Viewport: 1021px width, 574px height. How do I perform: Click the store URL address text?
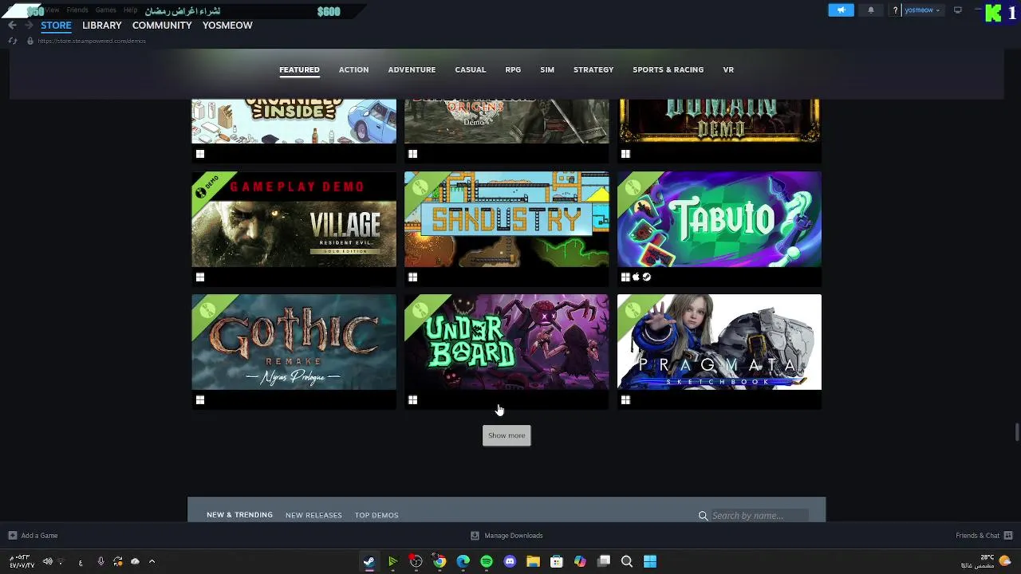tap(92, 41)
